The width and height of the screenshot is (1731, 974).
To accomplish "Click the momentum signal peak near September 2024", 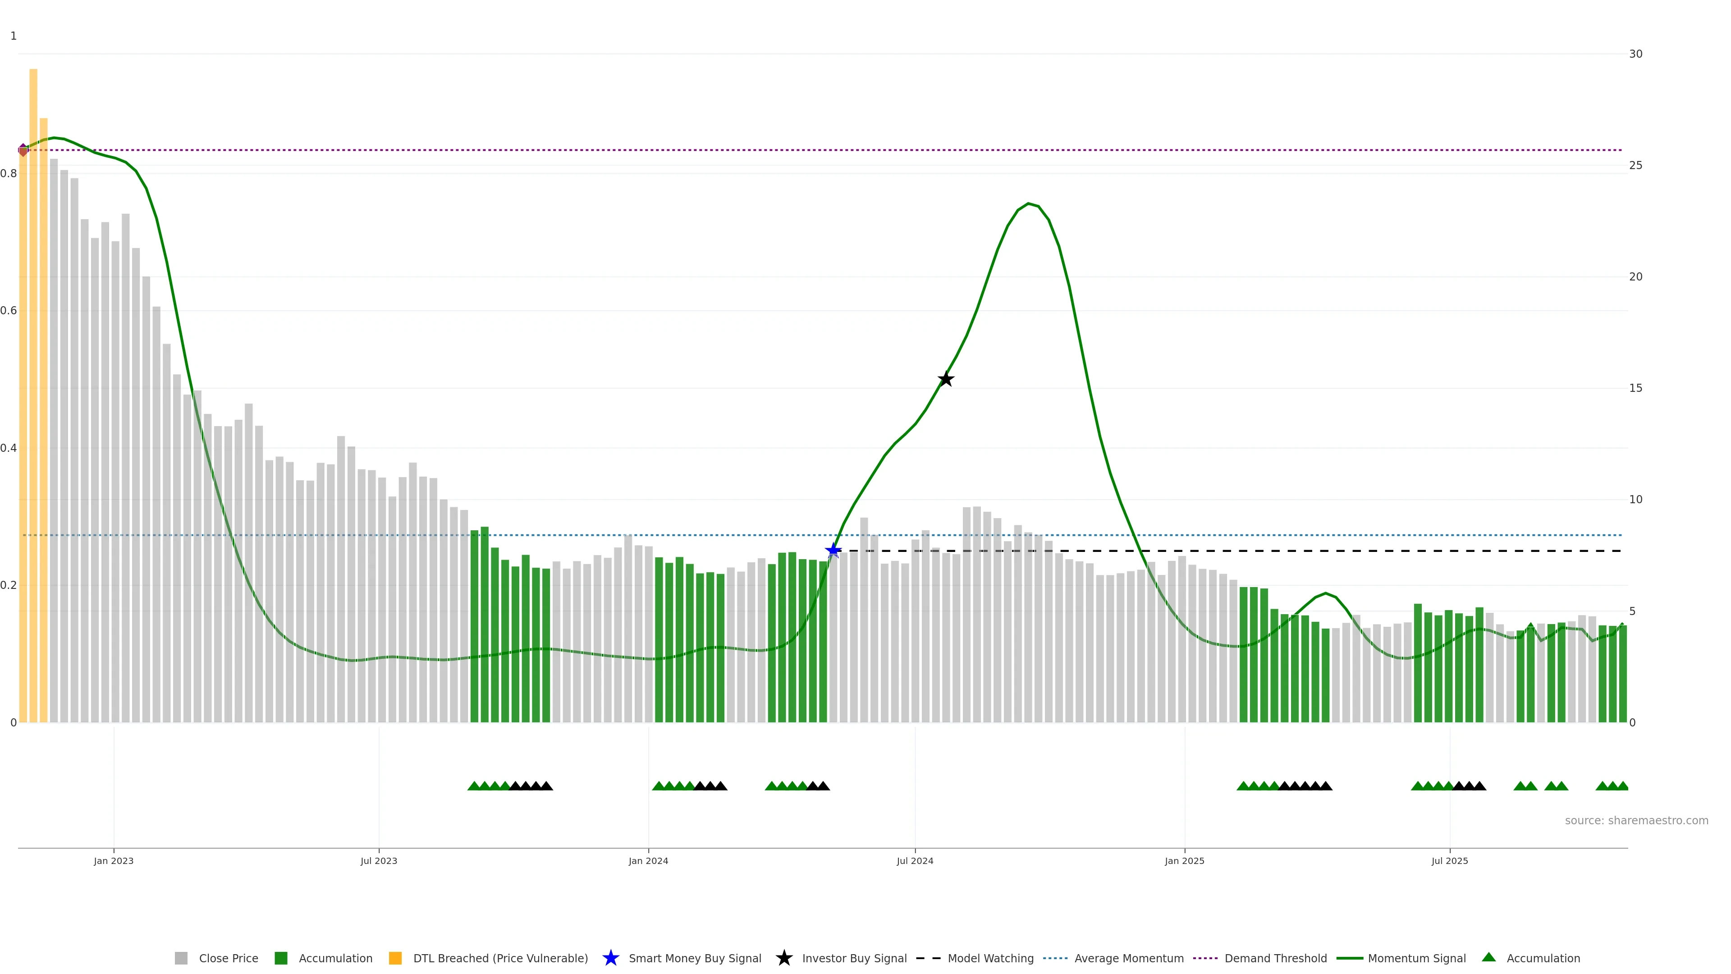I will (1028, 204).
